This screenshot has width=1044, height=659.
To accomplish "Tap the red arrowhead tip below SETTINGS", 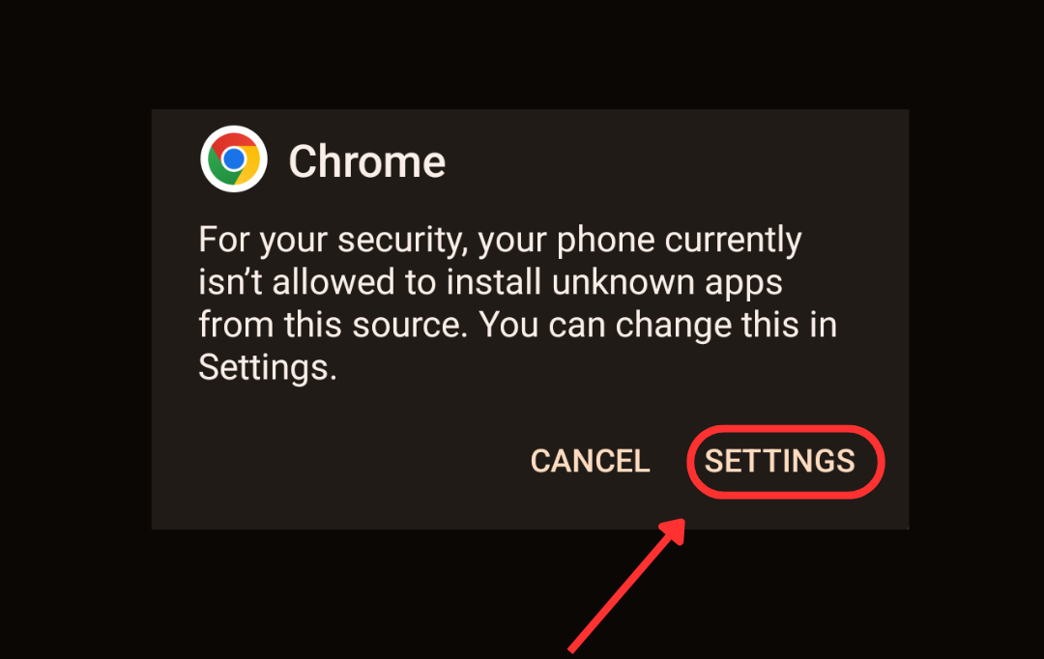I will click(675, 530).
